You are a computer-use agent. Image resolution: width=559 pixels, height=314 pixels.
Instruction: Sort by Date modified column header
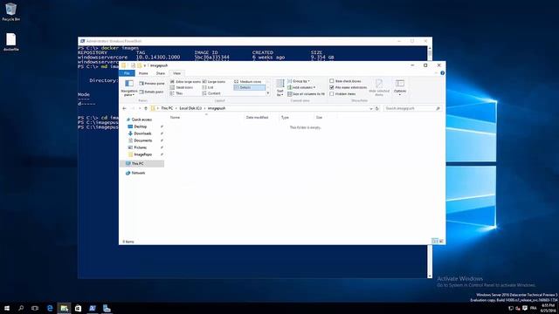click(x=257, y=117)
